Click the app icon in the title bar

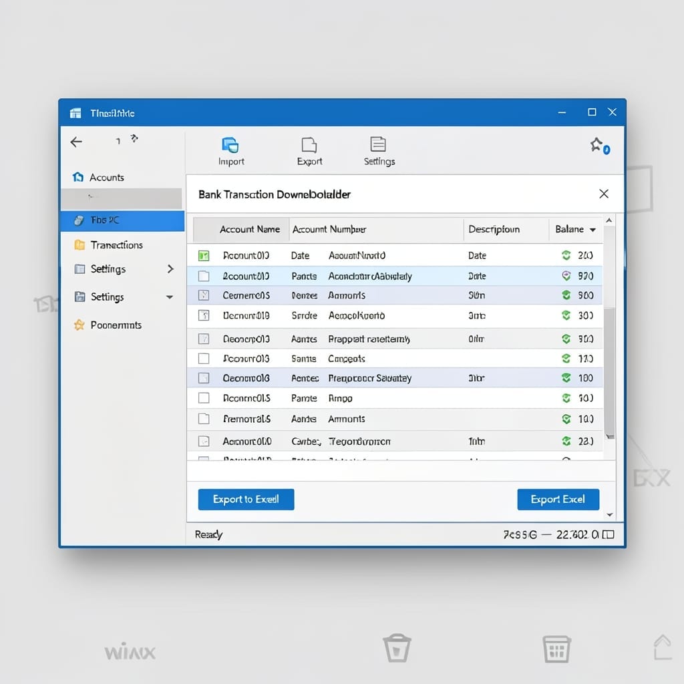coord(75,113)
